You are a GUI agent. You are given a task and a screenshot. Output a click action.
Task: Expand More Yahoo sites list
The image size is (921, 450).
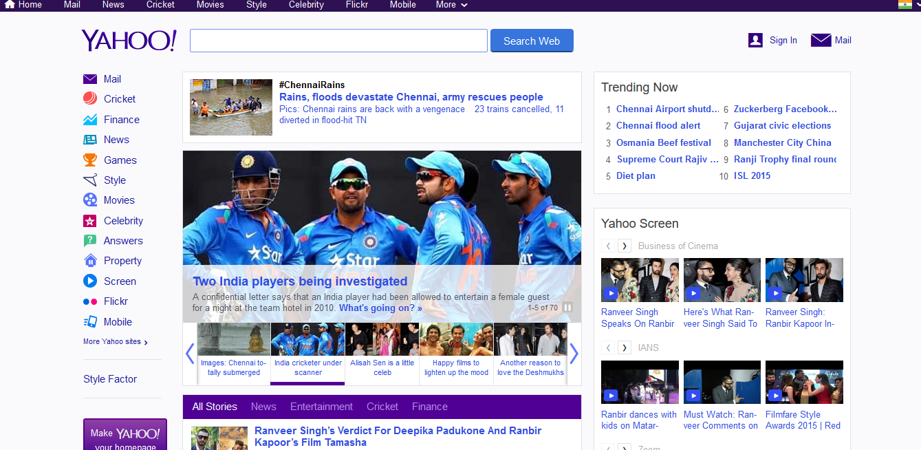pyautogui.click(x=115, y=342)
